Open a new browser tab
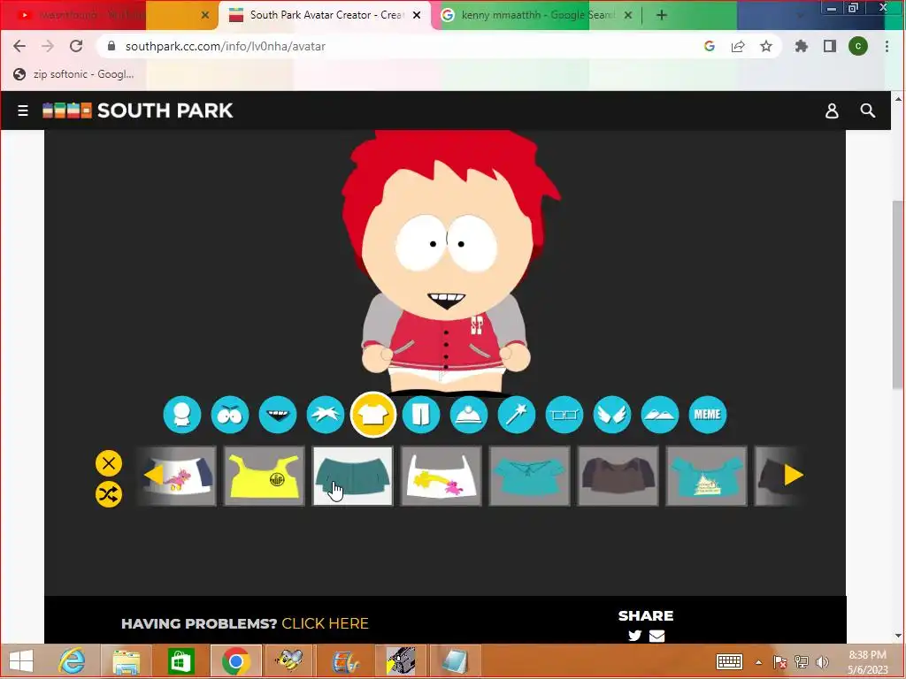 [x=662, y=15]
